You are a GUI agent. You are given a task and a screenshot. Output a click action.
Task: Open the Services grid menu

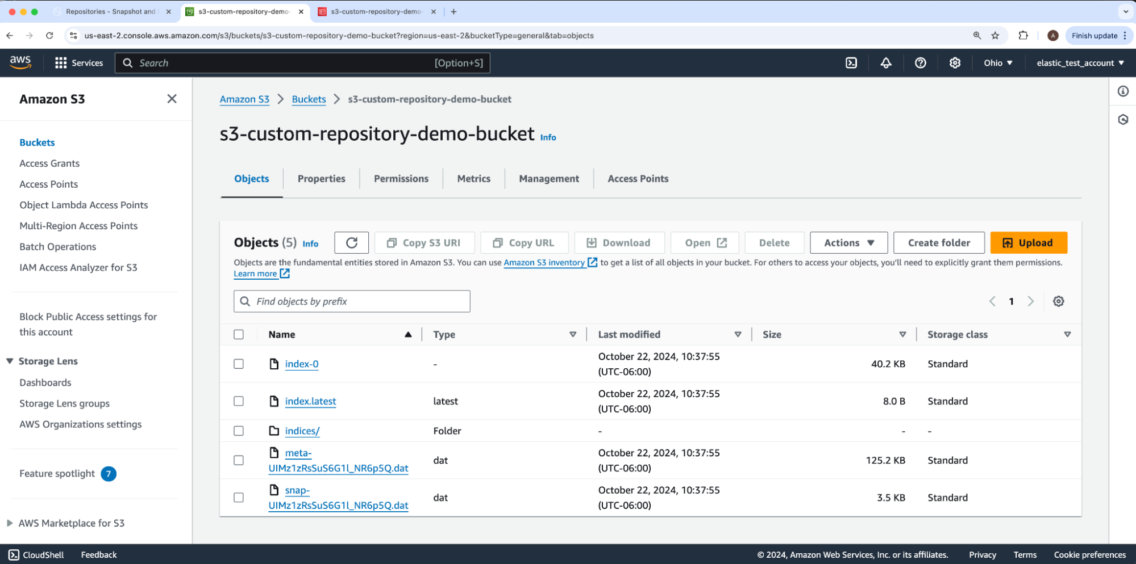79,63
